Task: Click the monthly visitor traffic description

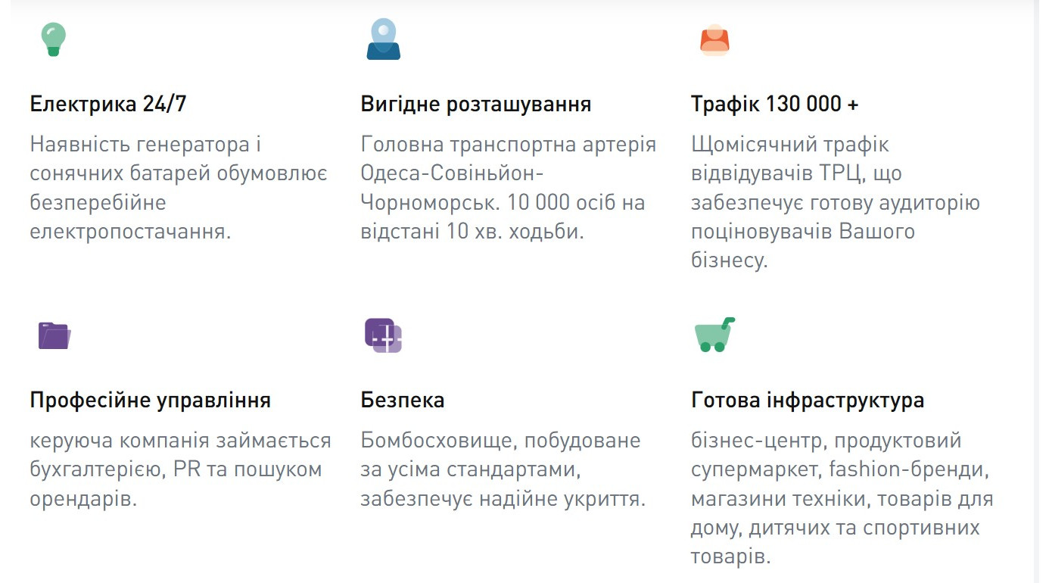Action: (836, 202)
